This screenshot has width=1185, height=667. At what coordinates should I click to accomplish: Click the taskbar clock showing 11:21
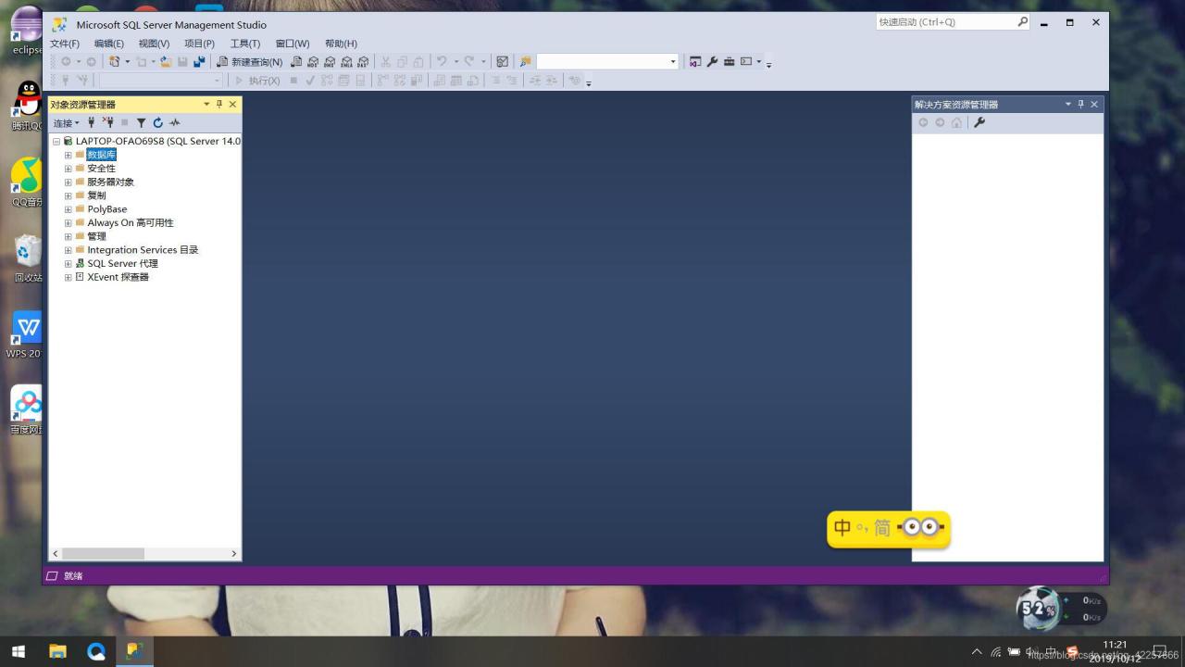pos(1116,645)
